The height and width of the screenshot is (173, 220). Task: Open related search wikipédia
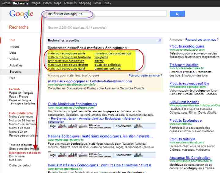coord(101,57)
